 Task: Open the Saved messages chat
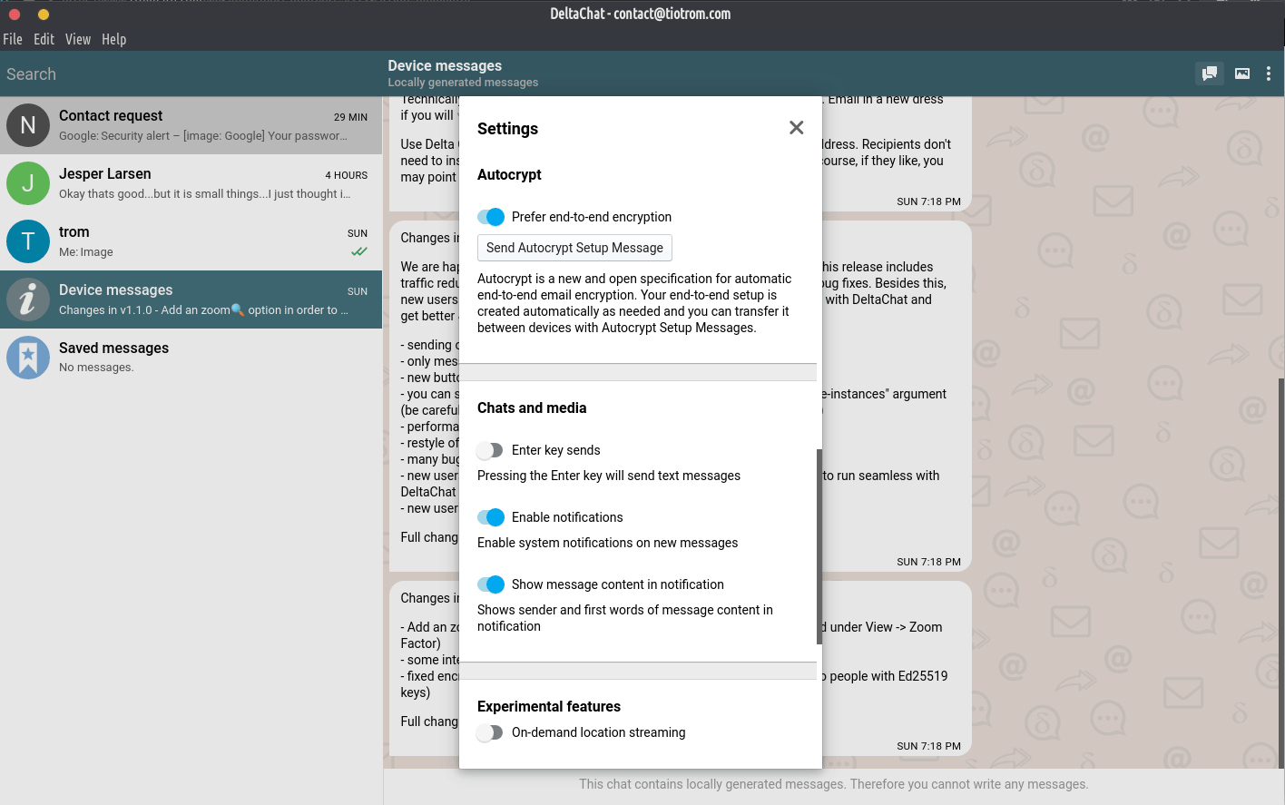click(x=191, y=358)
